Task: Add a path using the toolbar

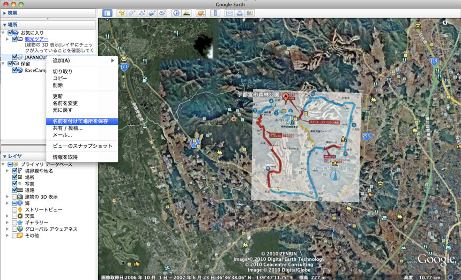Action: [x=142, y=13]
